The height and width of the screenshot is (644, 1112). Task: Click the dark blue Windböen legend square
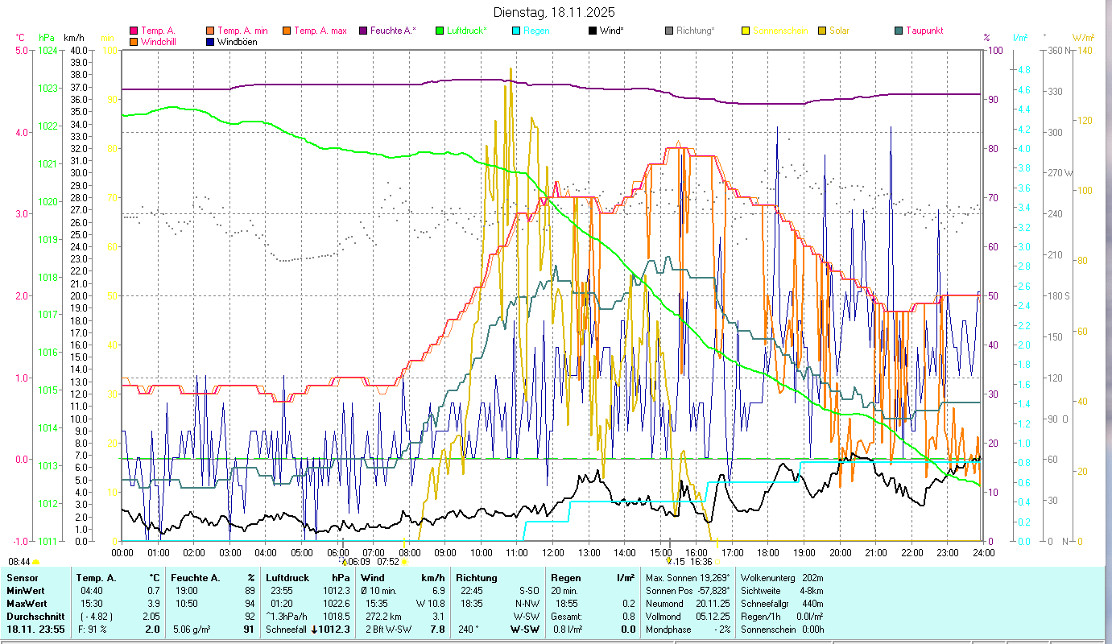pyautogui.click(x=210, y=42)
